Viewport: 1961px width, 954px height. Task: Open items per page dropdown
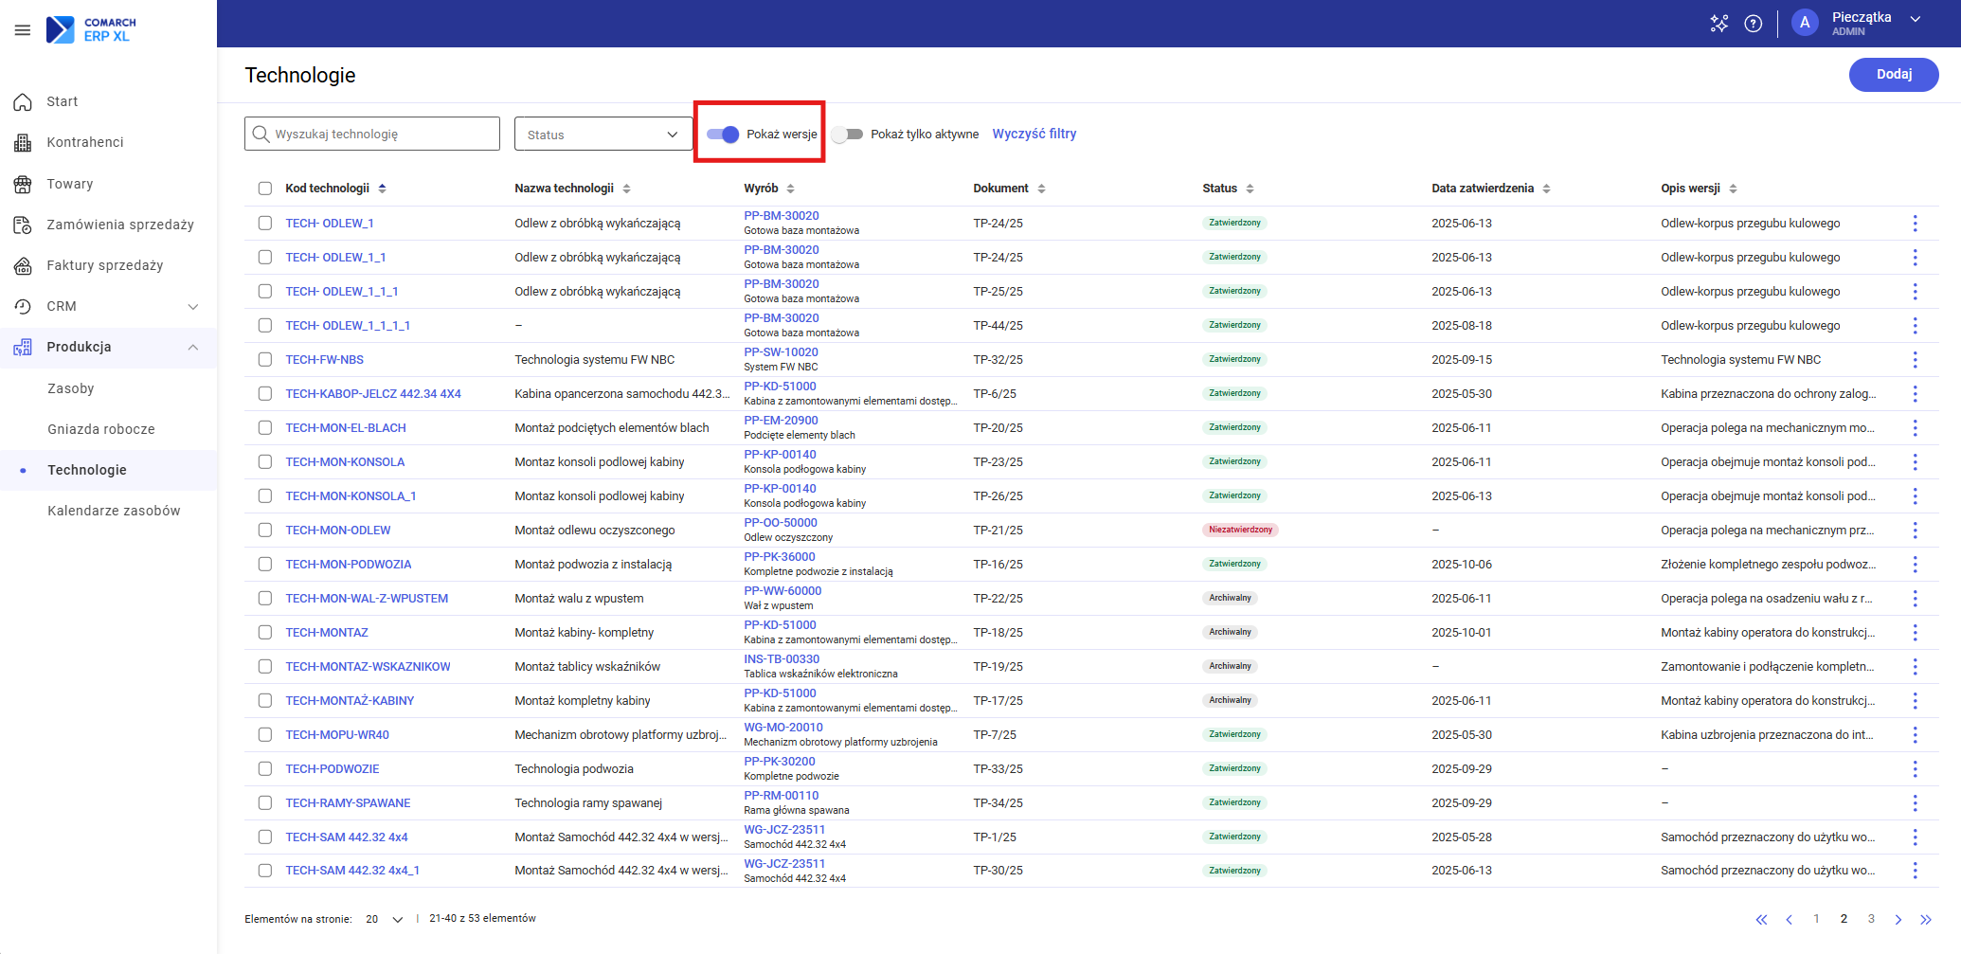click(385, 919)
